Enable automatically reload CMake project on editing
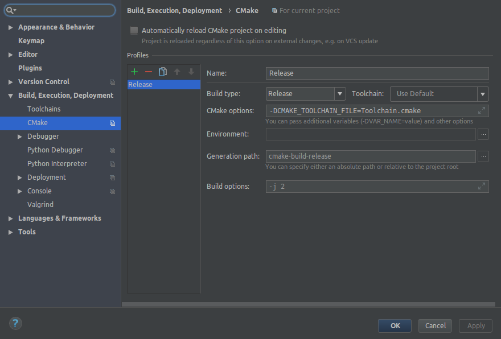The width and height of the screenshot is (501, 339). click(x=134, y=30)
